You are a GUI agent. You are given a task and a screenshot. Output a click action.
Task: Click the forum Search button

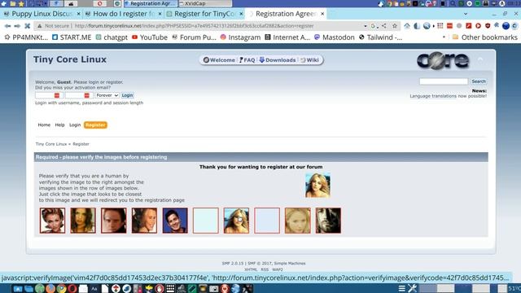(x=479, y=81)
